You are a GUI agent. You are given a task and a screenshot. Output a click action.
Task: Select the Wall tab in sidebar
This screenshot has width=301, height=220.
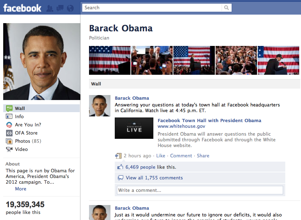click(41, 108)
